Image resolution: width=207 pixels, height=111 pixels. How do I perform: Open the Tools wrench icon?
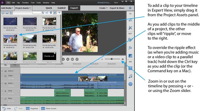pos(130,27)
